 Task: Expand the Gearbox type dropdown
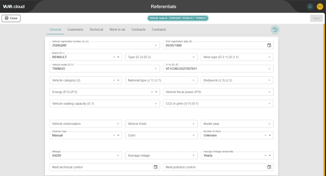click(x=118, y=135)
